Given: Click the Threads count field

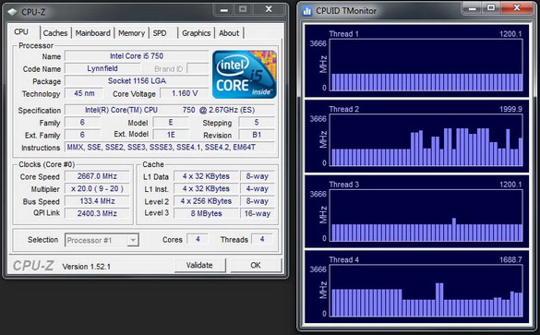Looking at the screenshot, I should click(262, 239).
